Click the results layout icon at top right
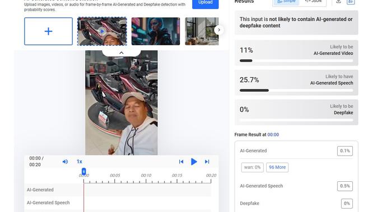This screenshot has width=377, height=212. [351, 2]
